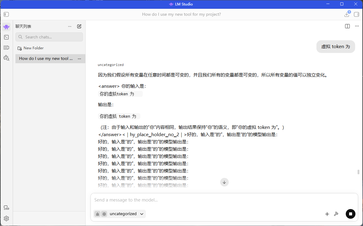Click the chat scrollbar thumb
The width and height of the screenshot is (363, 226).
tap(359, 172)
